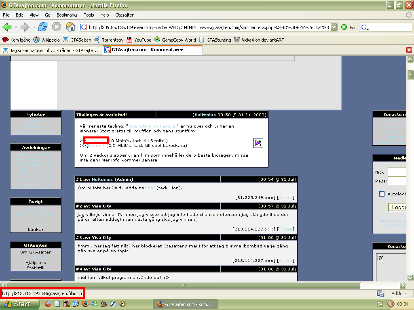Open Om GTAsajten in the sidebar
Image resolution: width=414 pixels, height=310 pixels.
point(36,252)
